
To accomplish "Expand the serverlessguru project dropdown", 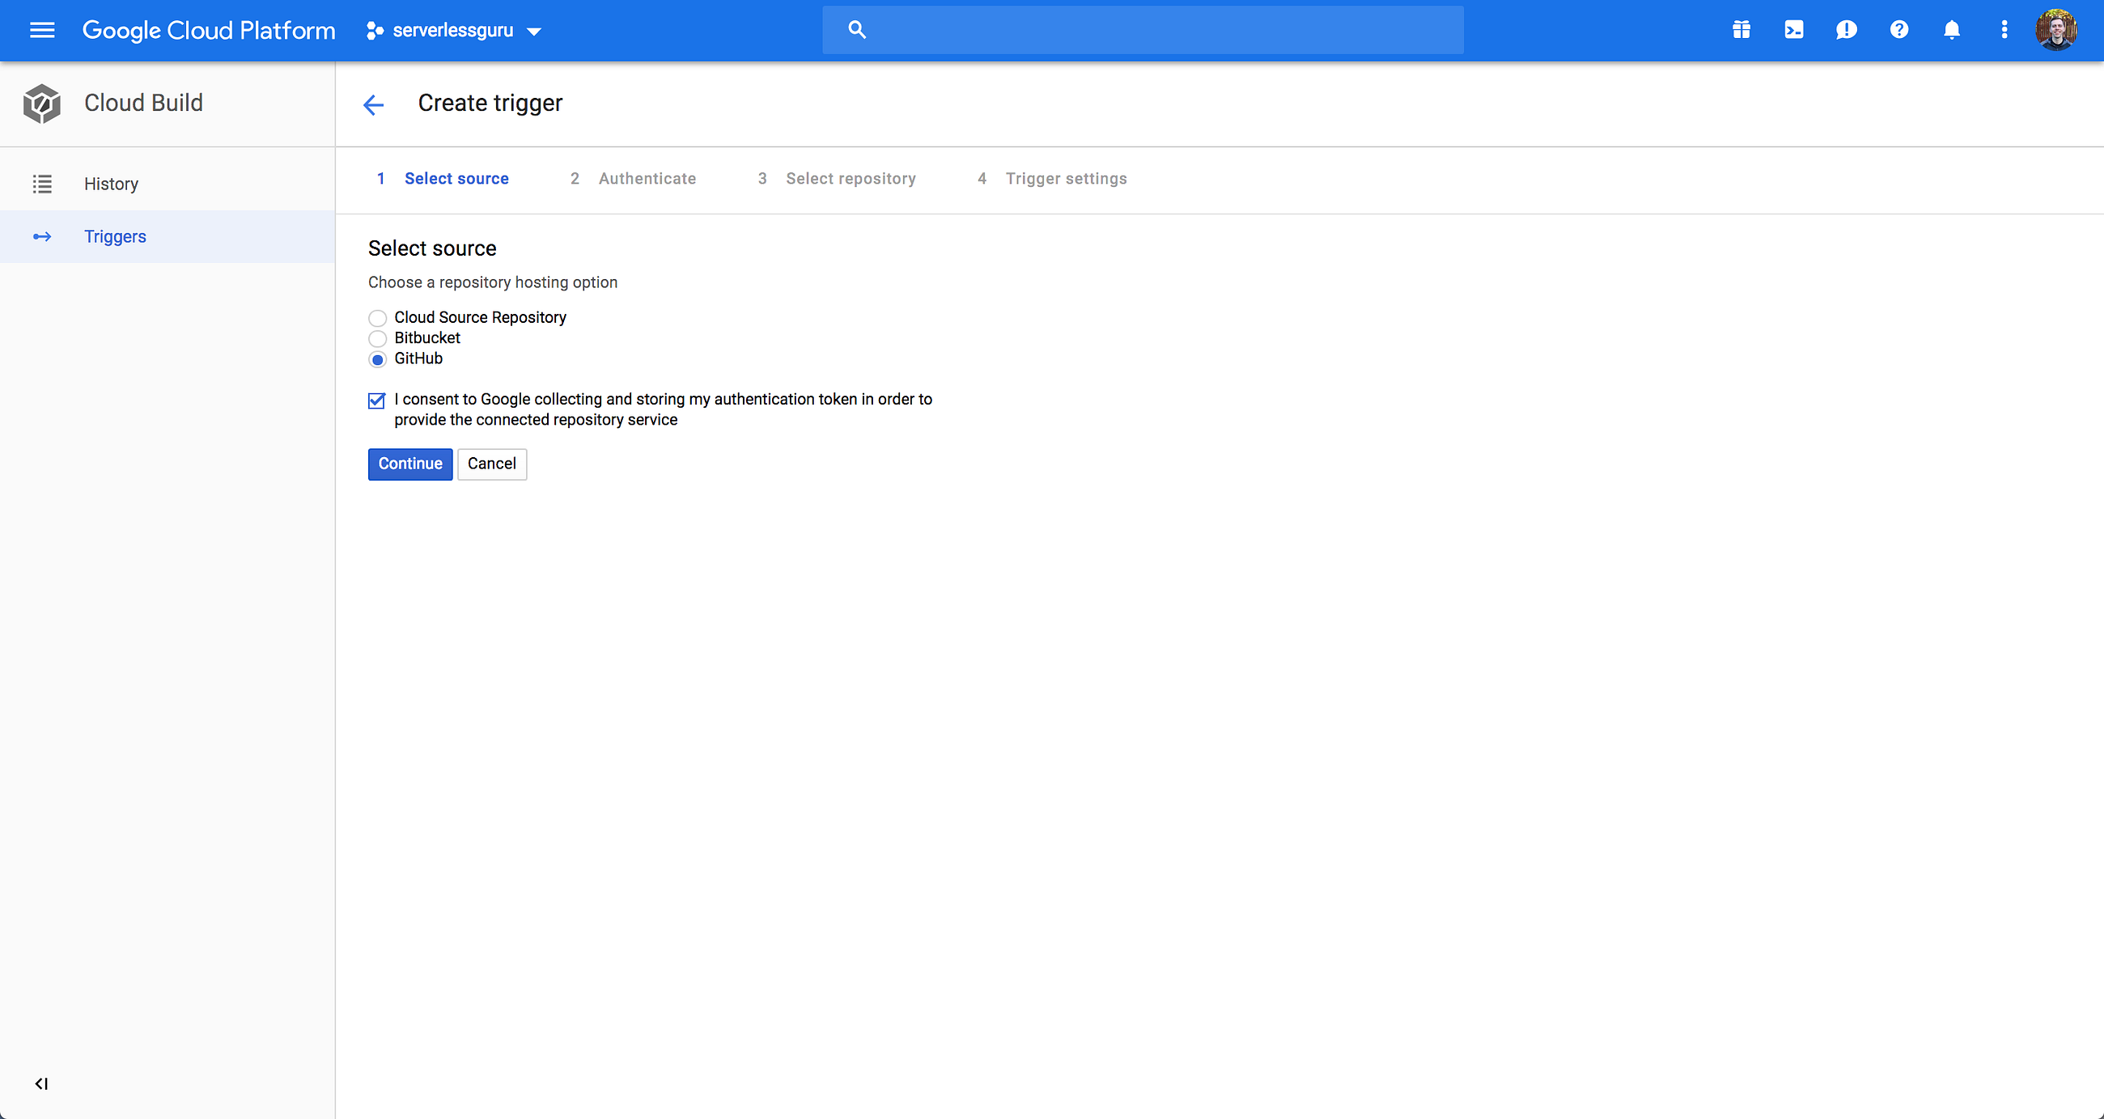I will [454, 30].
